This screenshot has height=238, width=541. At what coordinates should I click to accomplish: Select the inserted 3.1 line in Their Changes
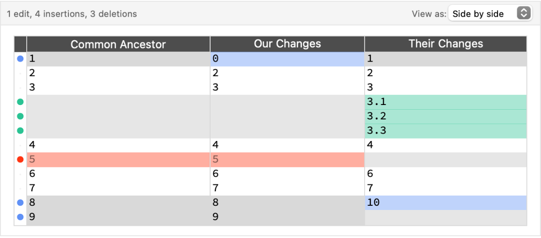[x=445, y=102]
